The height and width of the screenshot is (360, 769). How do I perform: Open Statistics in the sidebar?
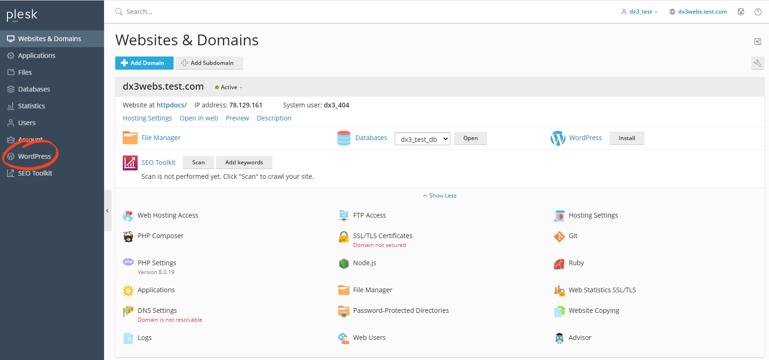pyautogui.click(x=52, y=106)
